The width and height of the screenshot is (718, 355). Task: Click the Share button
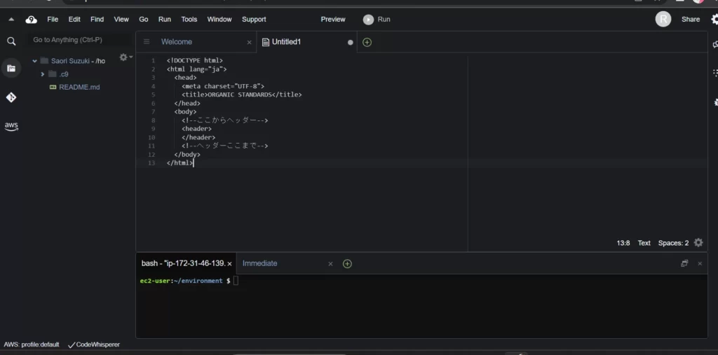pyautogui.click(x=691, y=19)
